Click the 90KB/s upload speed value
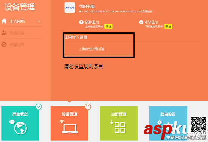Image resolution: width=208 pixels, height=142 pixels. [x=92, y=22]
